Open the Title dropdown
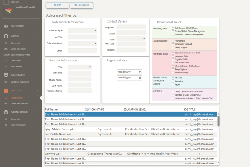 coord(80,67)
